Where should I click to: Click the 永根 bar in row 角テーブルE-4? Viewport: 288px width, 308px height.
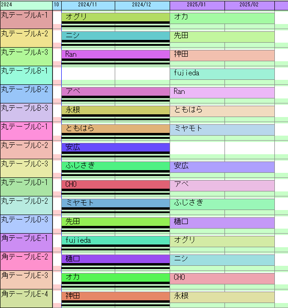click(x=222, y=297)
